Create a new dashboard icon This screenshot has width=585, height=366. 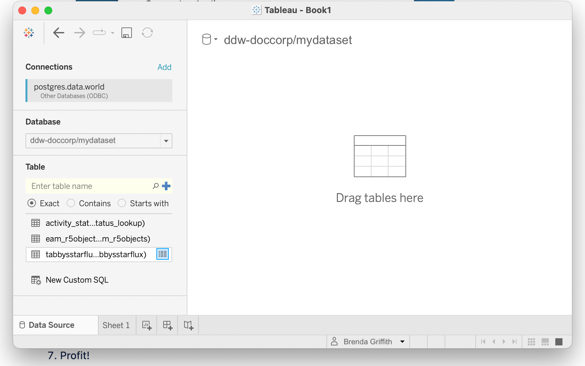(167, 325)
